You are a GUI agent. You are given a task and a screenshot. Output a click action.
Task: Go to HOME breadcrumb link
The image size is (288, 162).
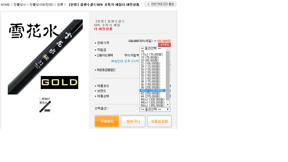[5, 4]
